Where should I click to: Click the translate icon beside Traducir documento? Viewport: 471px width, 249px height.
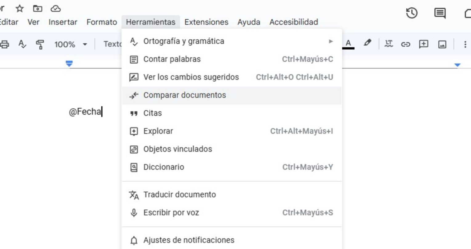point(134,195)
